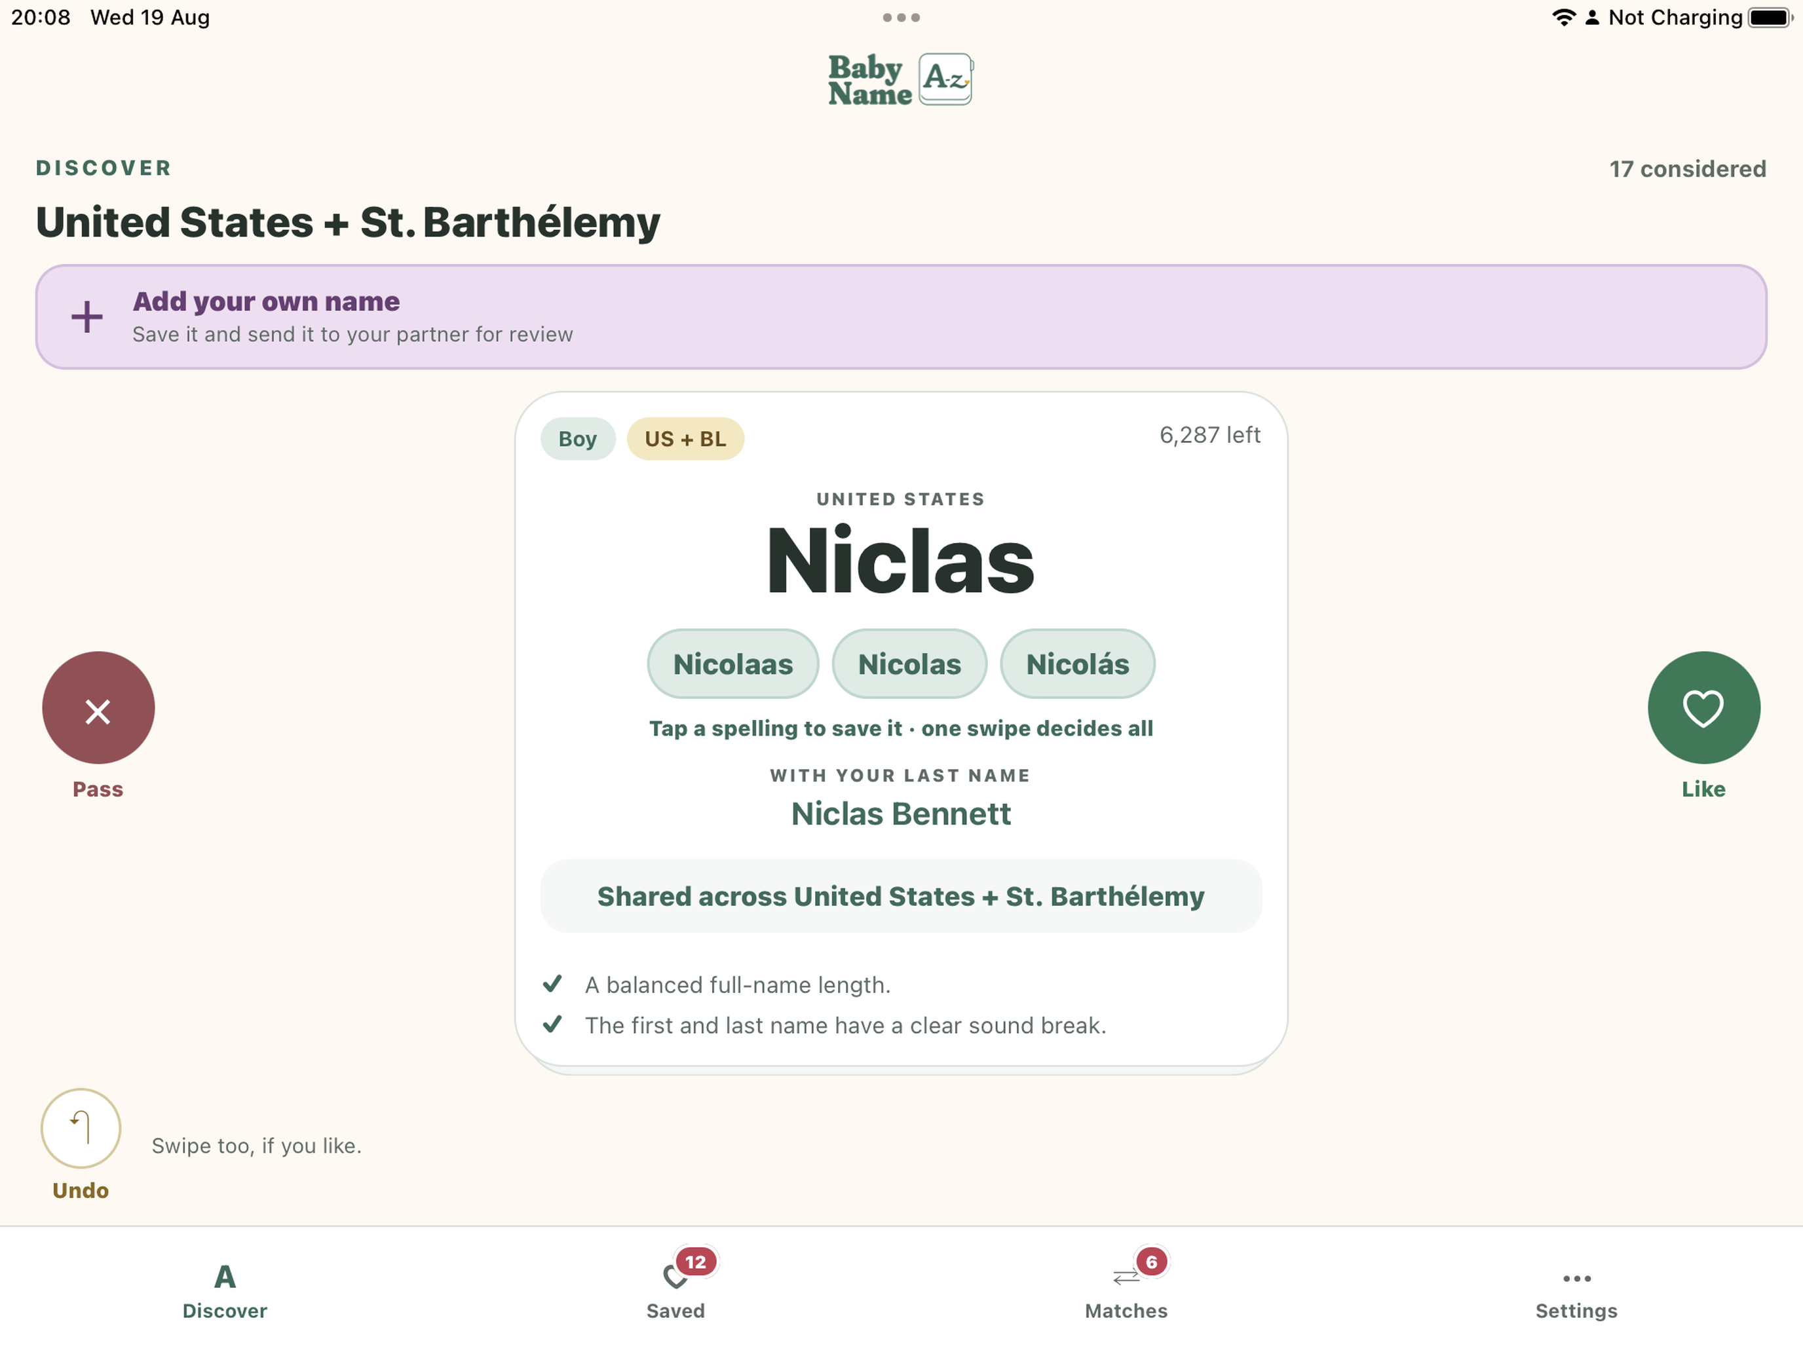1803x1352 pixels.
Task: Tap the red 12 badge on Saved
Action: point(695,1262)
